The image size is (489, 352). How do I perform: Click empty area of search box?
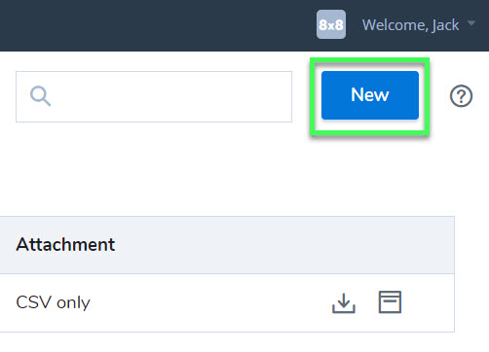coord(172,96)
